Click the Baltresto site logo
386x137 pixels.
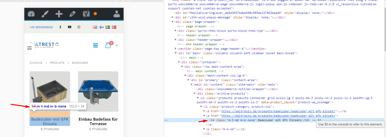(44, 45)
